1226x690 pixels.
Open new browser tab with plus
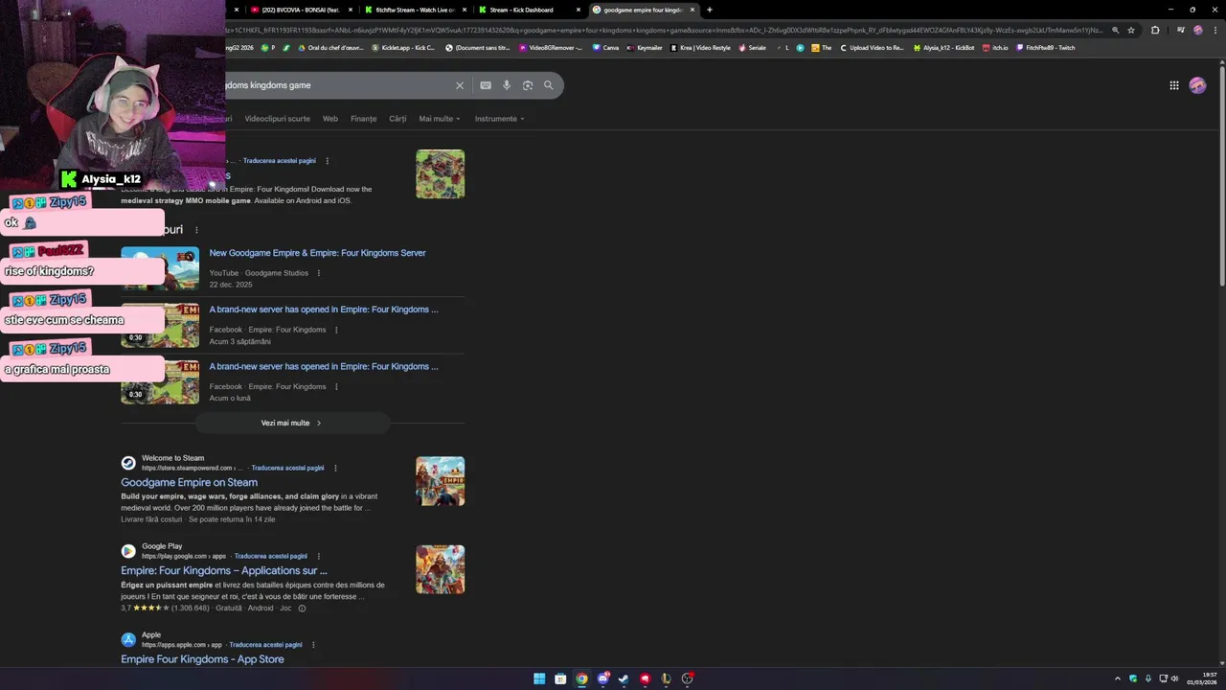pos(710,10)
